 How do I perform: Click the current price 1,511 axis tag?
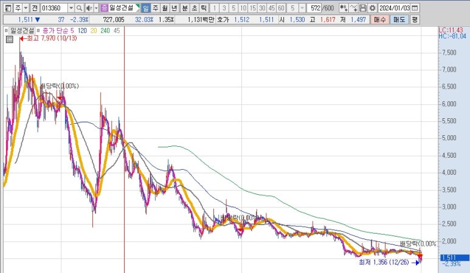pos(455,257)
